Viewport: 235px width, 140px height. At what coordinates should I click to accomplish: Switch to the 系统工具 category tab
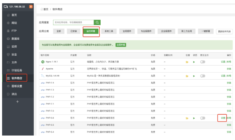click(x=108, y=31)
